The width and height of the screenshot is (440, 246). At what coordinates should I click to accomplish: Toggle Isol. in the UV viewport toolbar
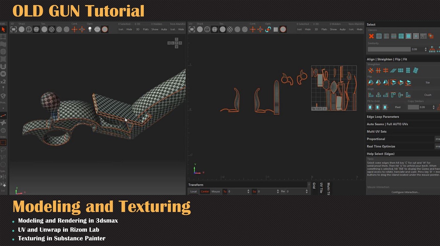[x=299, y=29]
